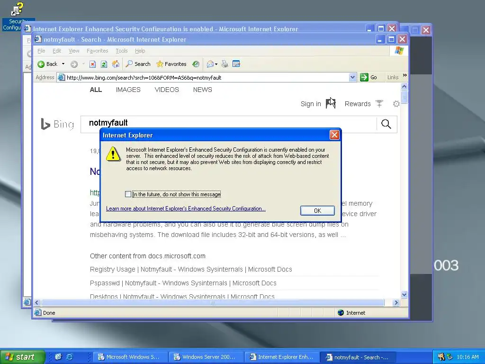
Task: Switch to 'Microsoft Windows S...' taskbar button
Action: tap(130, 357)
